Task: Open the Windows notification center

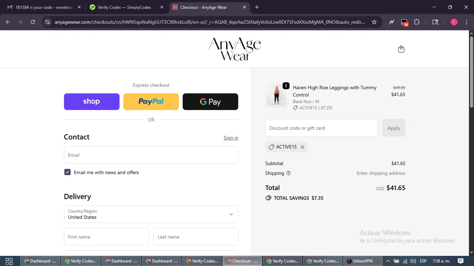Action: [461, 261]
